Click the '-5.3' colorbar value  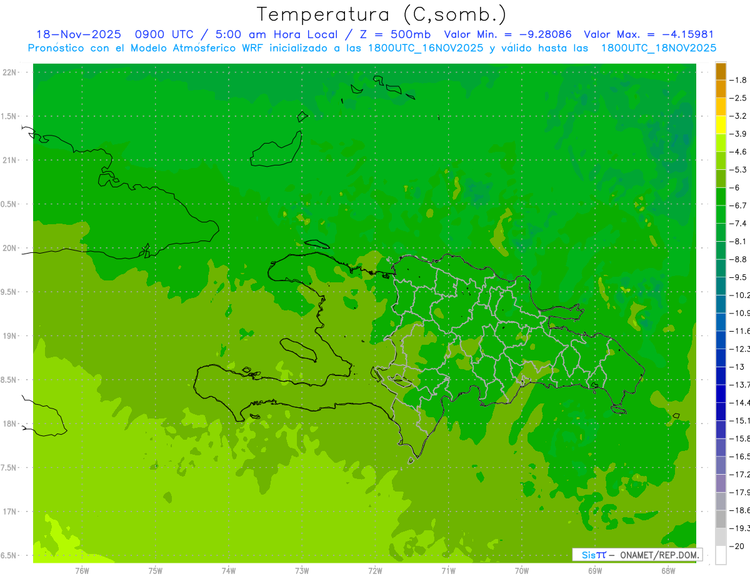click(x=739, y=169)
